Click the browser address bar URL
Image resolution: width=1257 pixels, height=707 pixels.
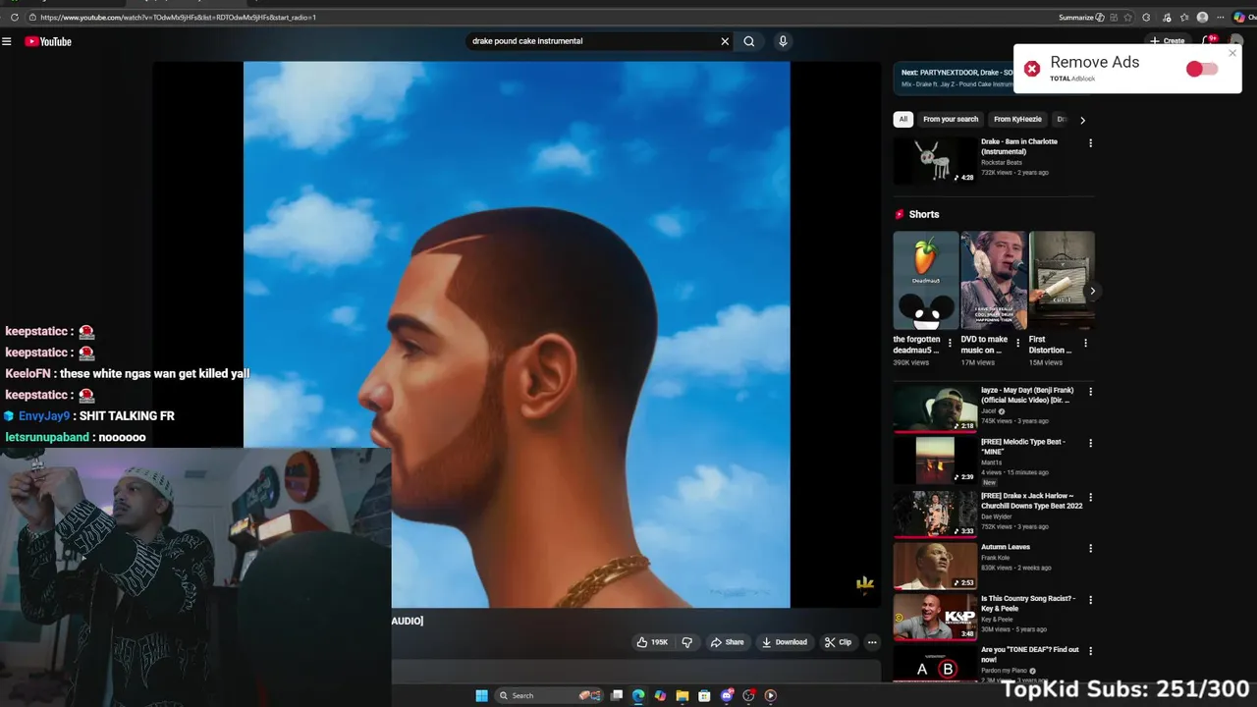[178, 17]
